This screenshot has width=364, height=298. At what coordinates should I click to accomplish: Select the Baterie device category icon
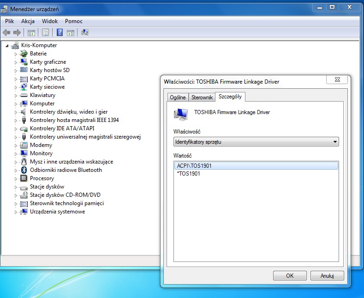24,54
